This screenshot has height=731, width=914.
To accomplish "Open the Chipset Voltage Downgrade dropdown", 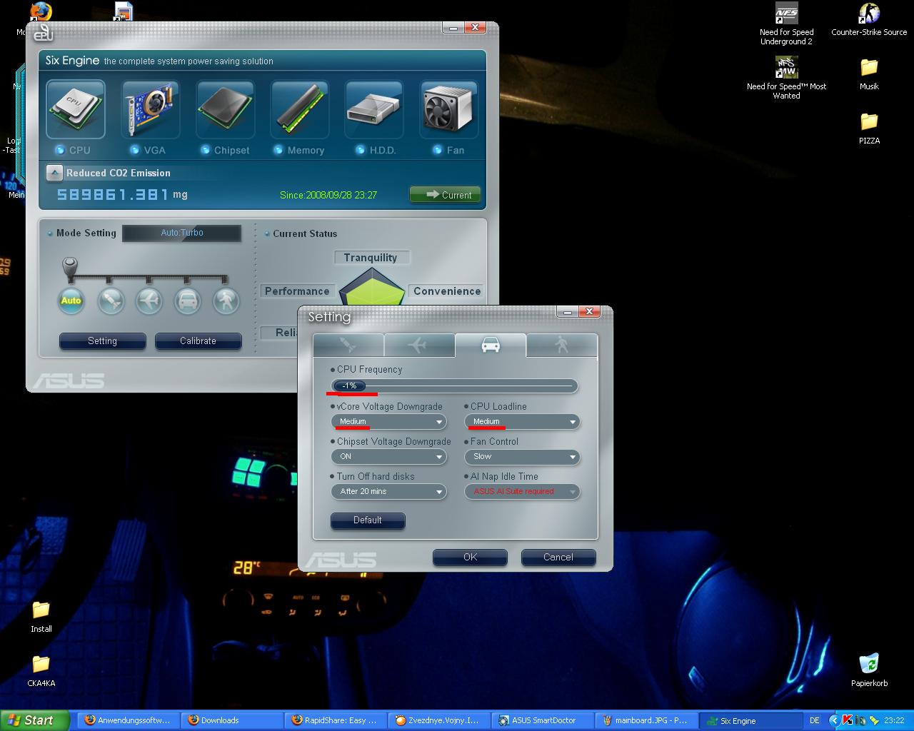I will [388, 457].
